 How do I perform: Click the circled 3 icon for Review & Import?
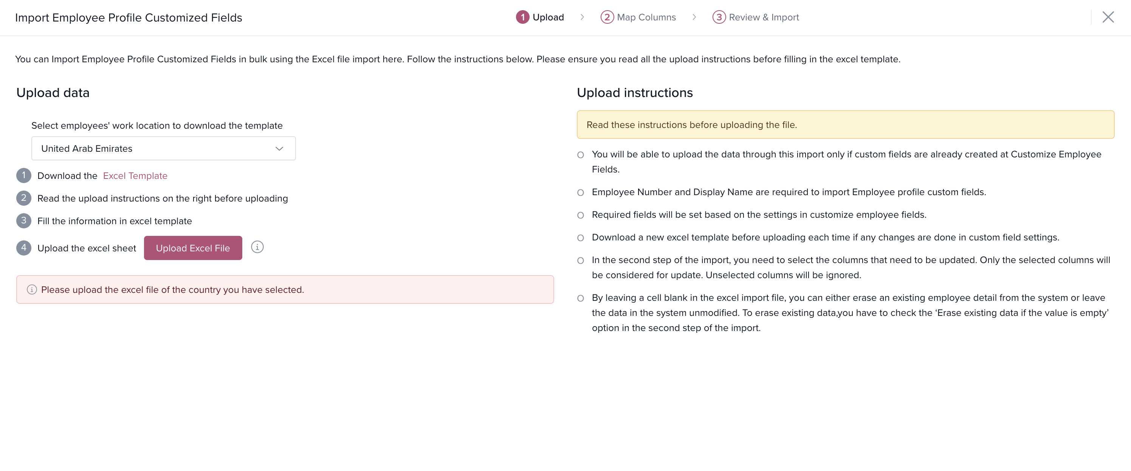(x=719, y=17)
